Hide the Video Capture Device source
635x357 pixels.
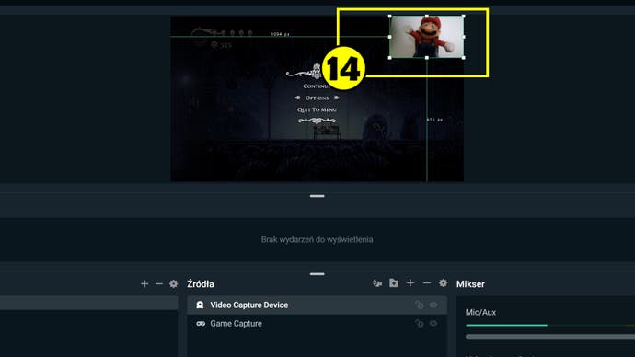click(x=433, y=305)
